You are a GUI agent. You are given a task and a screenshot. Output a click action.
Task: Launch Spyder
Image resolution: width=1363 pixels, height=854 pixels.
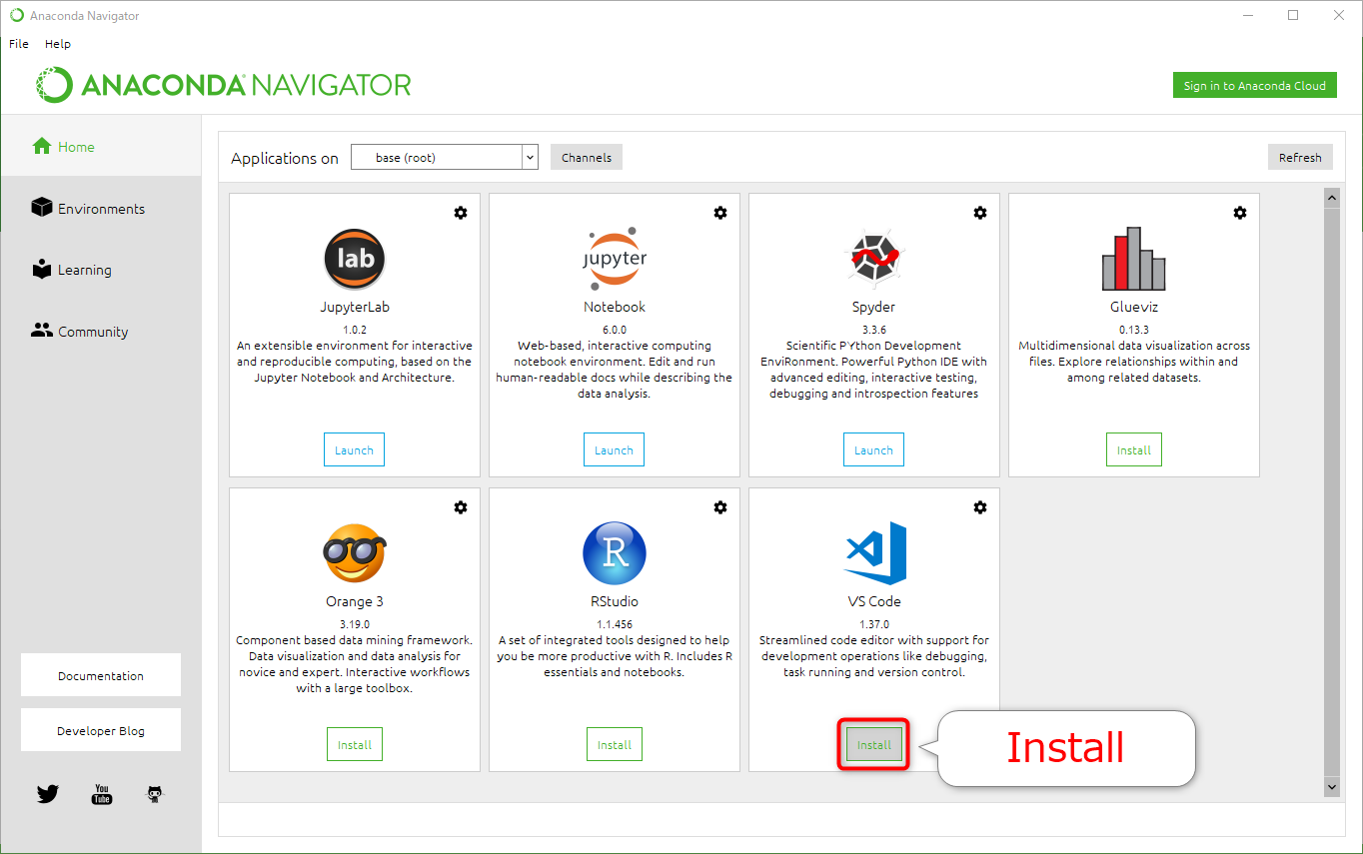(873, 449)
